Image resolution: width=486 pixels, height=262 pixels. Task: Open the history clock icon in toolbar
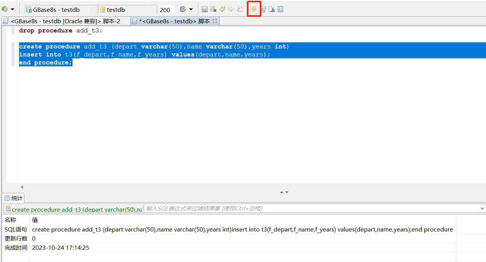click(5, 9)
